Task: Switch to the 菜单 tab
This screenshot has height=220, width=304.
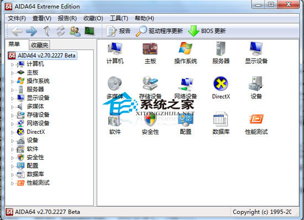Action: 14,44
